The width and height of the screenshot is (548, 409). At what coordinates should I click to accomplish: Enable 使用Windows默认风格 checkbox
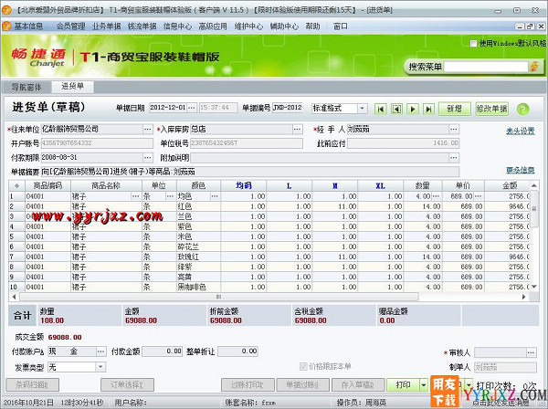473,44
